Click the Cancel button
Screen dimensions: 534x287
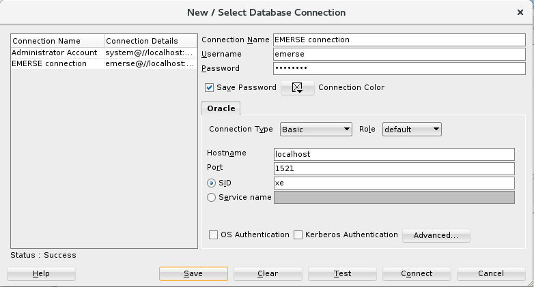491,273
